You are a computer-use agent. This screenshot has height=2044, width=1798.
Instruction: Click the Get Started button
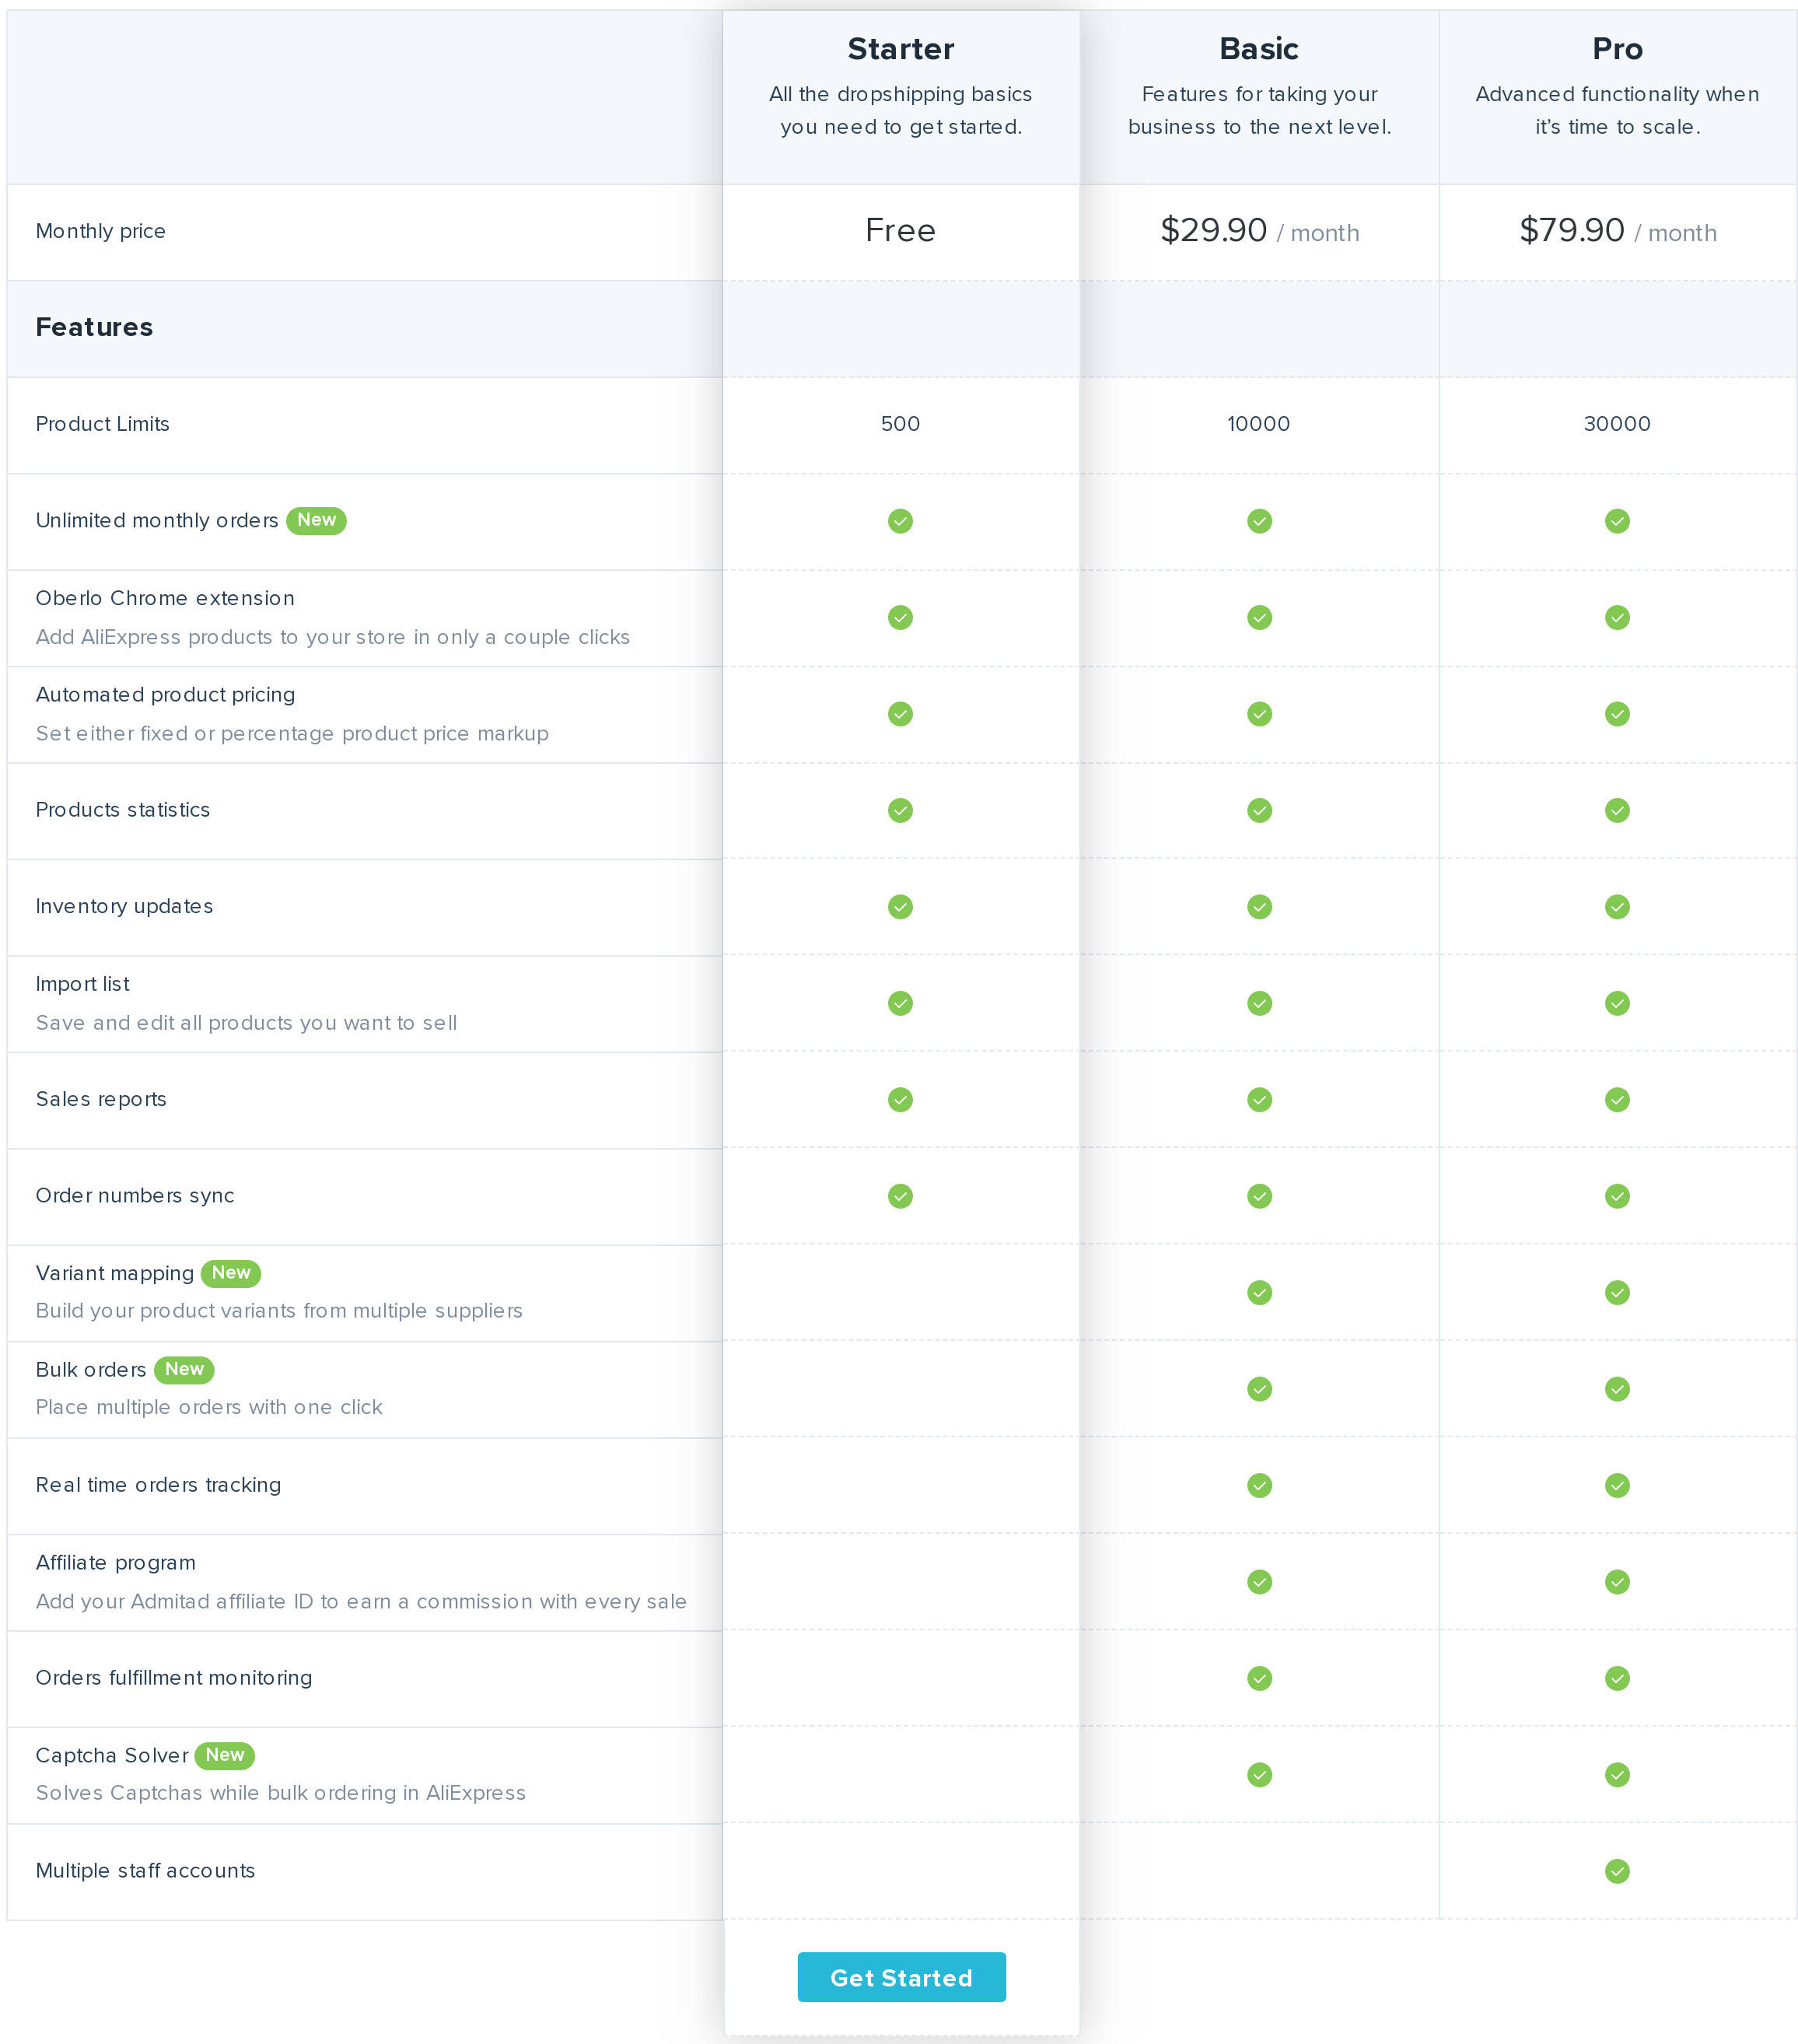tap(901, 1976)
